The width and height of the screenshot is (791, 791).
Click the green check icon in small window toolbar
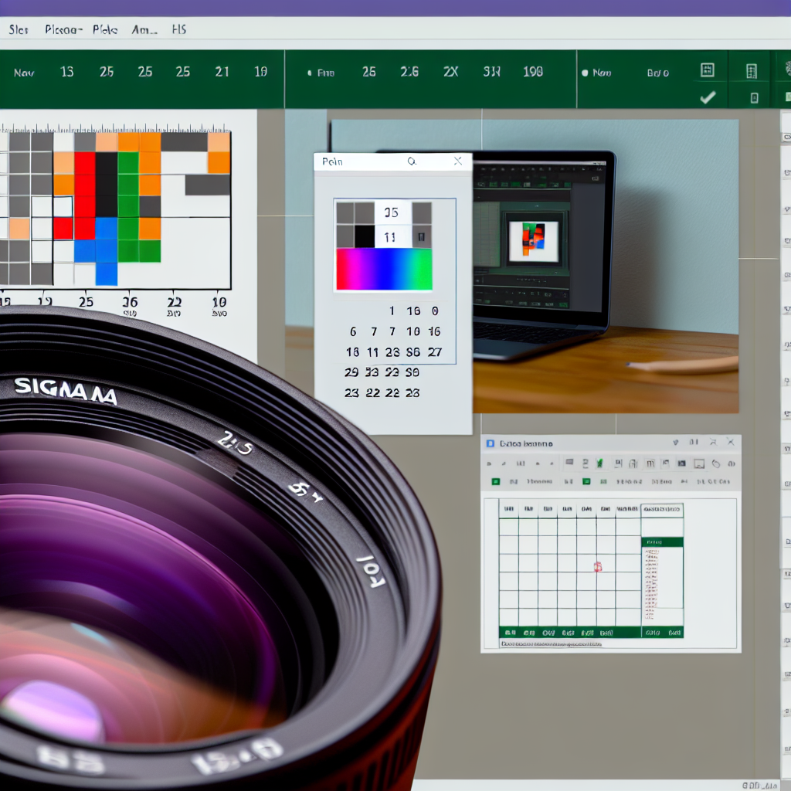click(x=599, y=463)
